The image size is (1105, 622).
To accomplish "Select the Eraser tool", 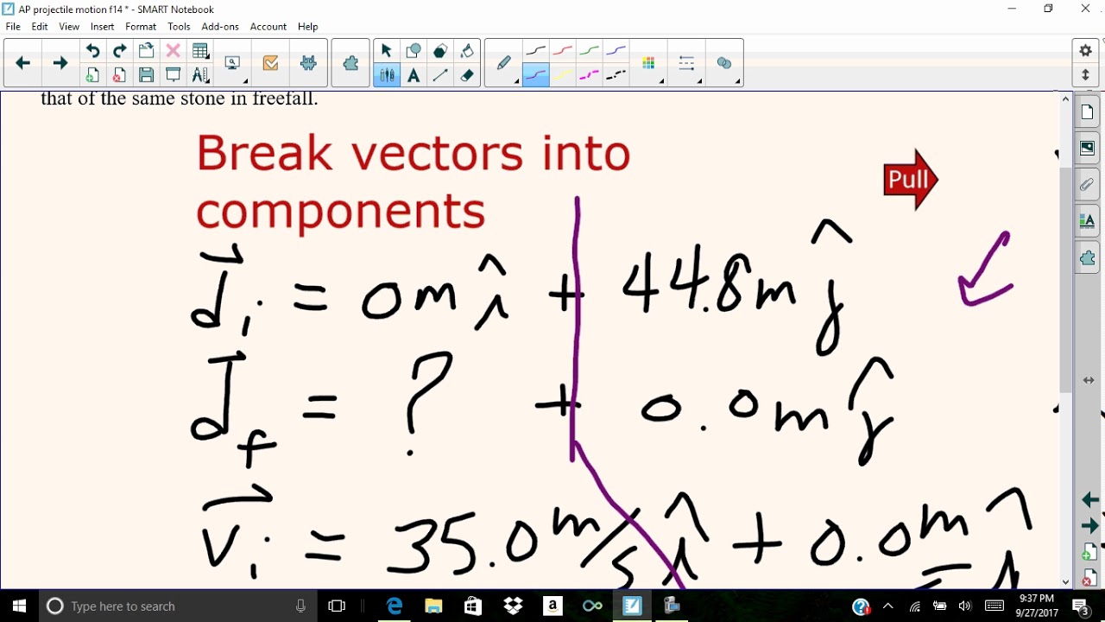I will tap(467, 75).
